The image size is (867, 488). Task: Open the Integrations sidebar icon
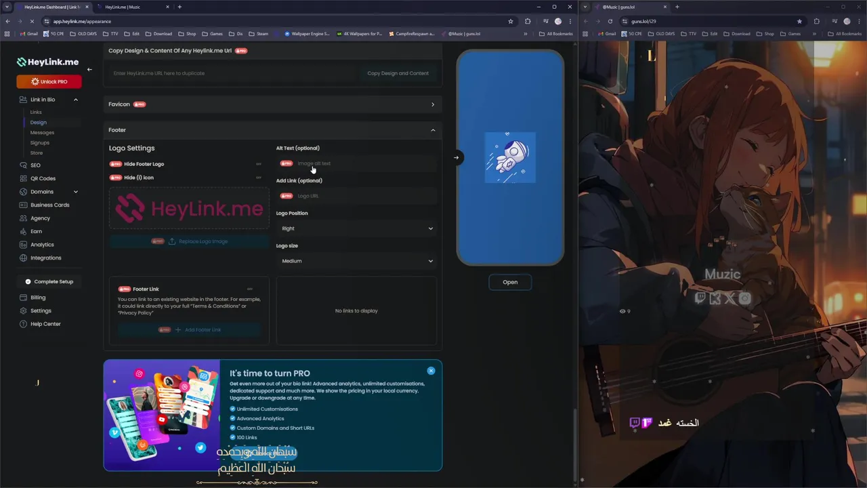24,258
